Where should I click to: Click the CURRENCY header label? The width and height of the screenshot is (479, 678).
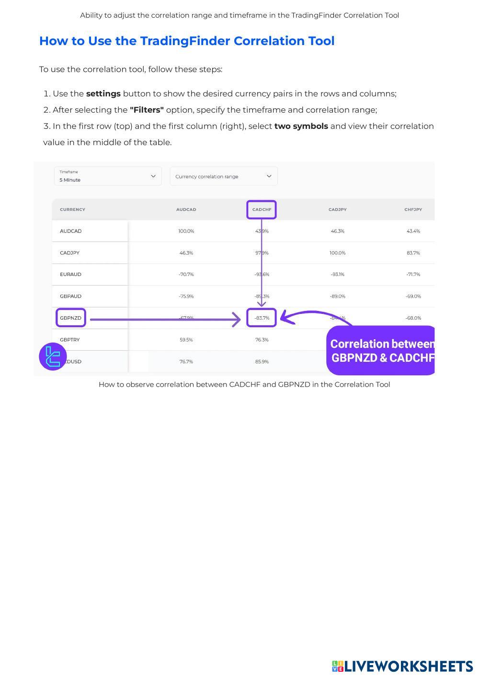click(x=72, y=209)
